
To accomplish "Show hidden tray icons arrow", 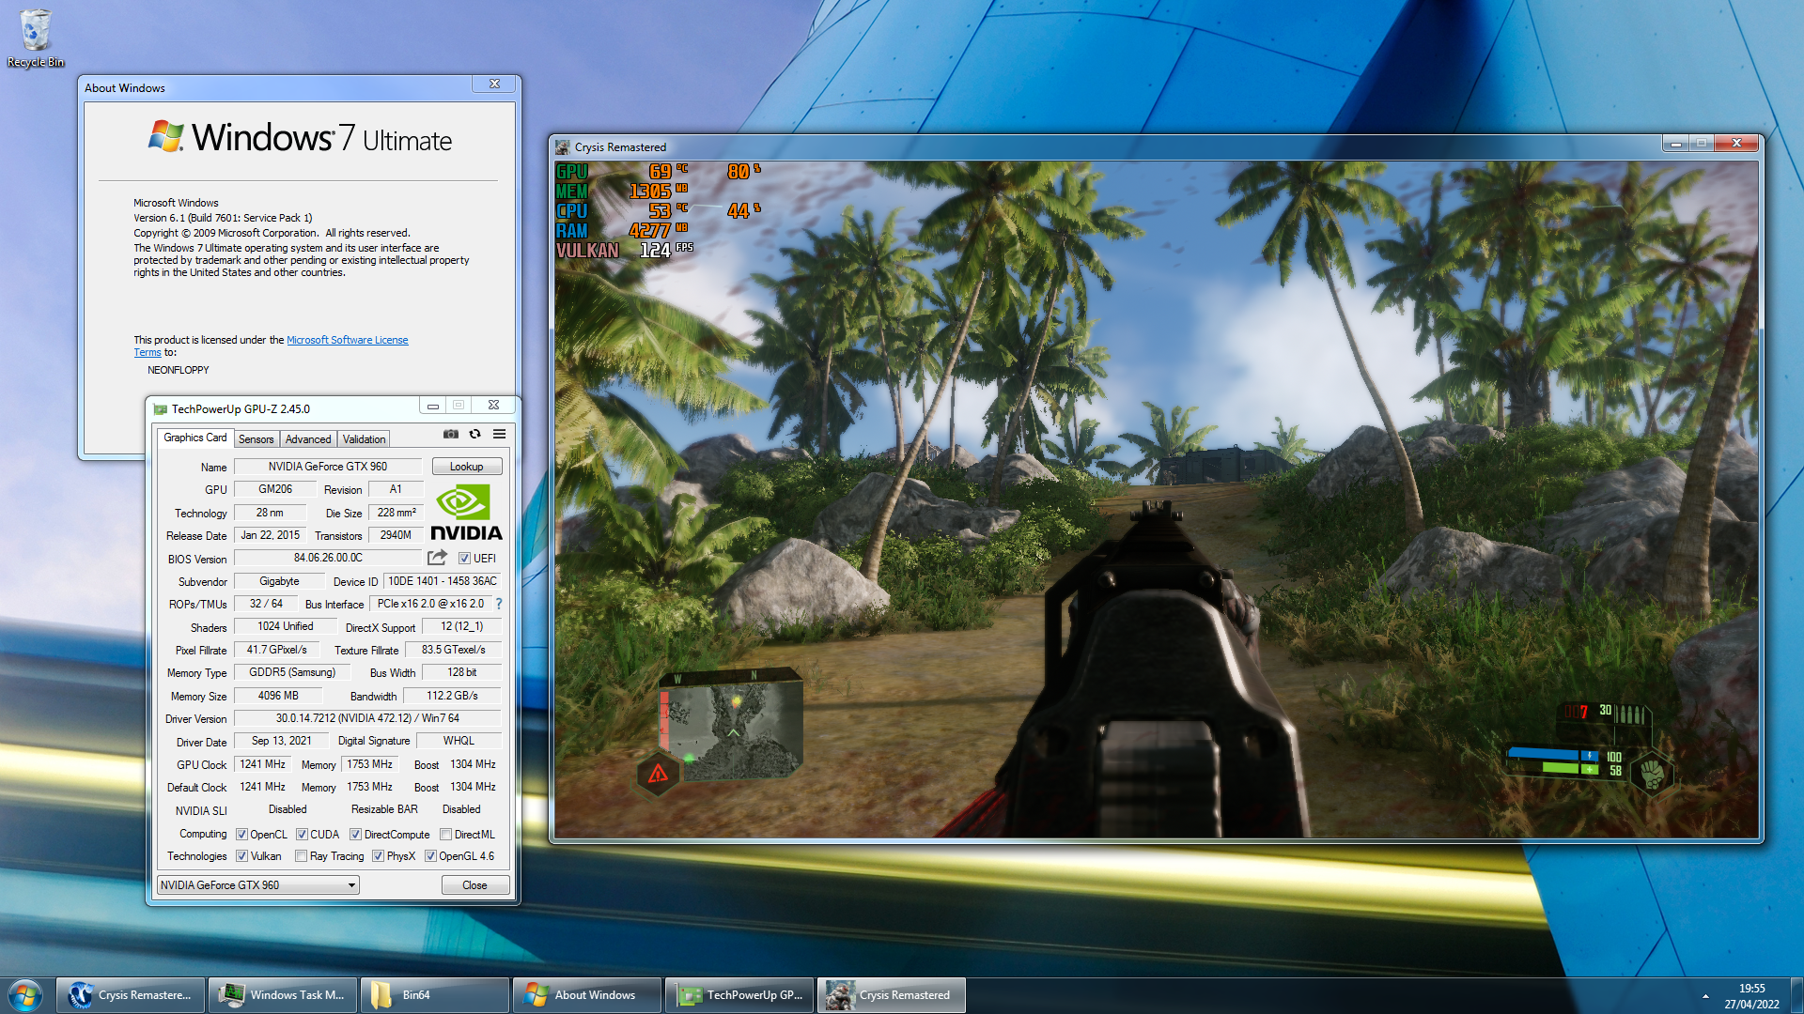I will coord(1705,996).
